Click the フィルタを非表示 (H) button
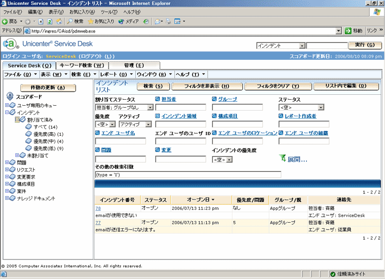Screen dimensions: 385x279 click(207, 86)
